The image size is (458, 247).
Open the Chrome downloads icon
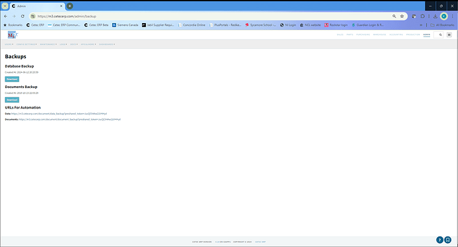[435, 17]
